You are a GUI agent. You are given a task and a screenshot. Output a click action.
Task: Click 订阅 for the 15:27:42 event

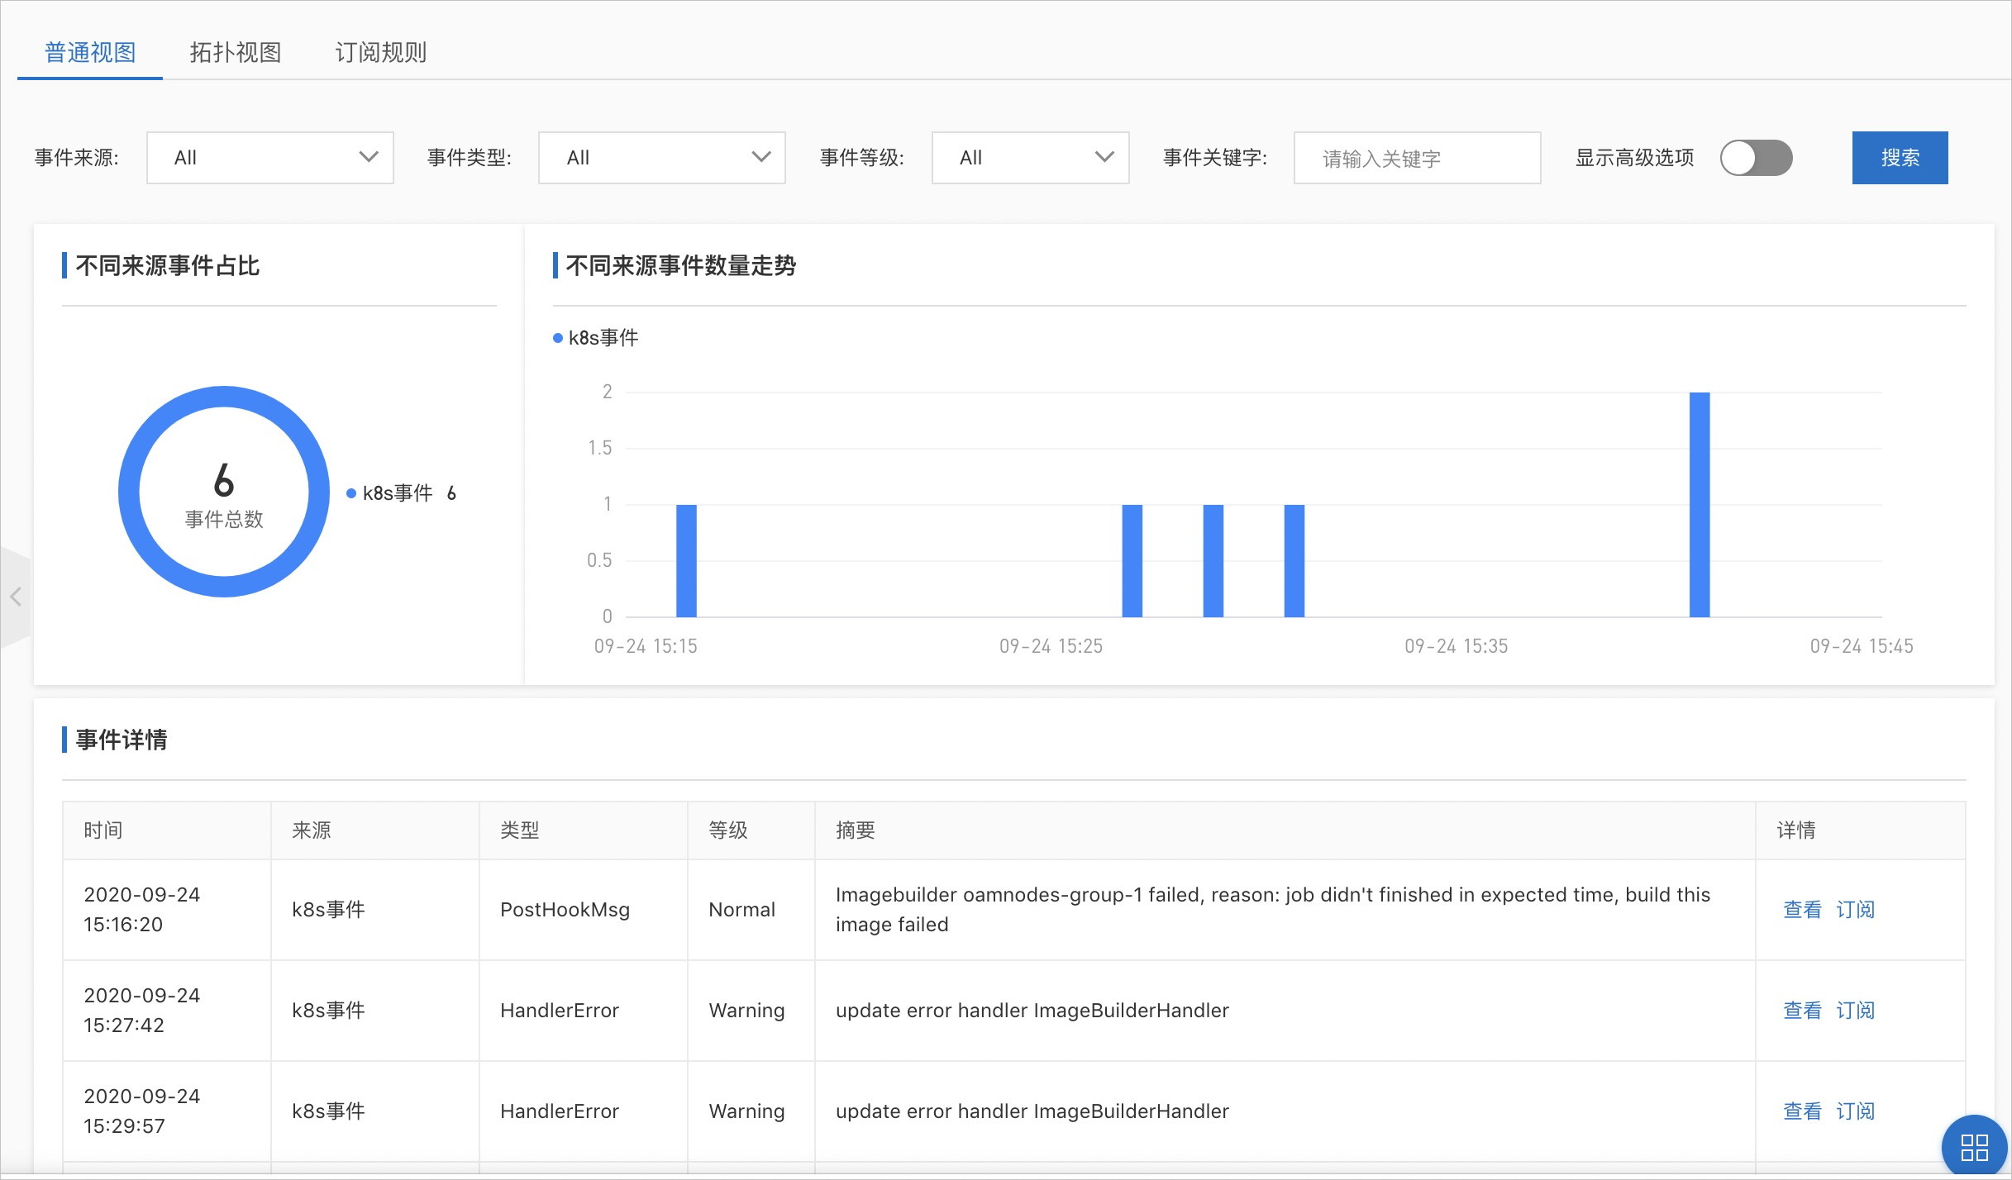(x=1855, y=1011)
